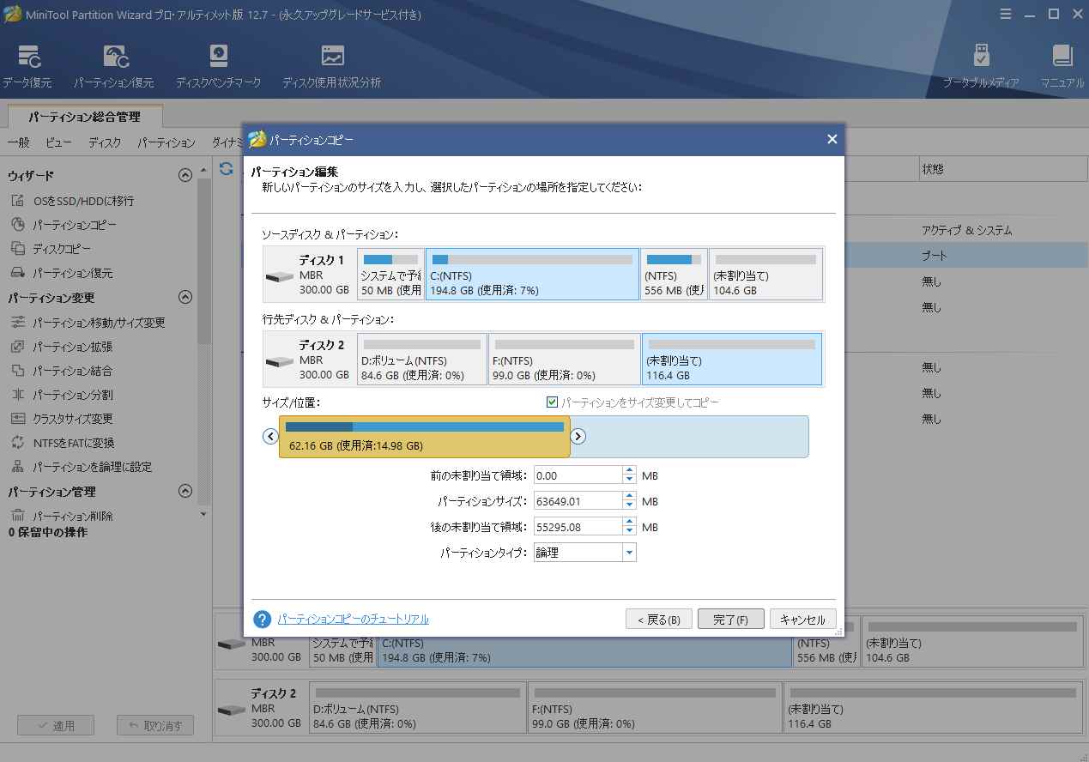This screenshot has width=1089, height=762.
Task: Click the 完了(F) button
Action: [x=730, y=620]
